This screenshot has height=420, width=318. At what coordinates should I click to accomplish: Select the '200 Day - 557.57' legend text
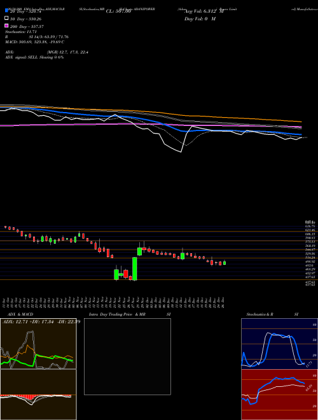[27, 27]
